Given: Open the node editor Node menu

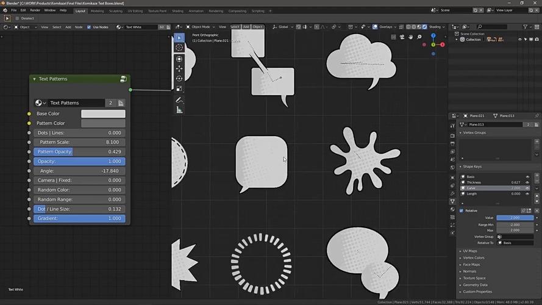Looking at the screenshot, I should point(79,27).
